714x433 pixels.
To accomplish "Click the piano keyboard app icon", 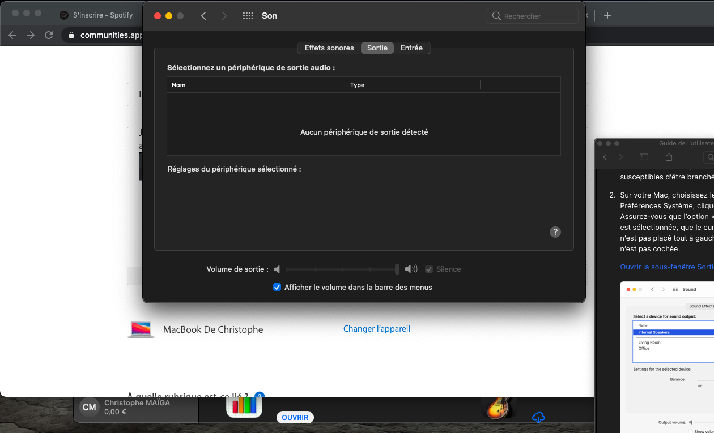I will 244,407.
